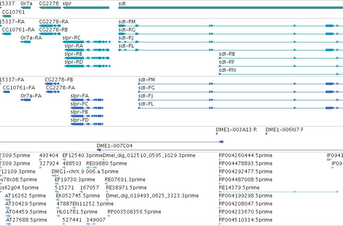Select the DME1-003A13.R feature

pos(217,134)
